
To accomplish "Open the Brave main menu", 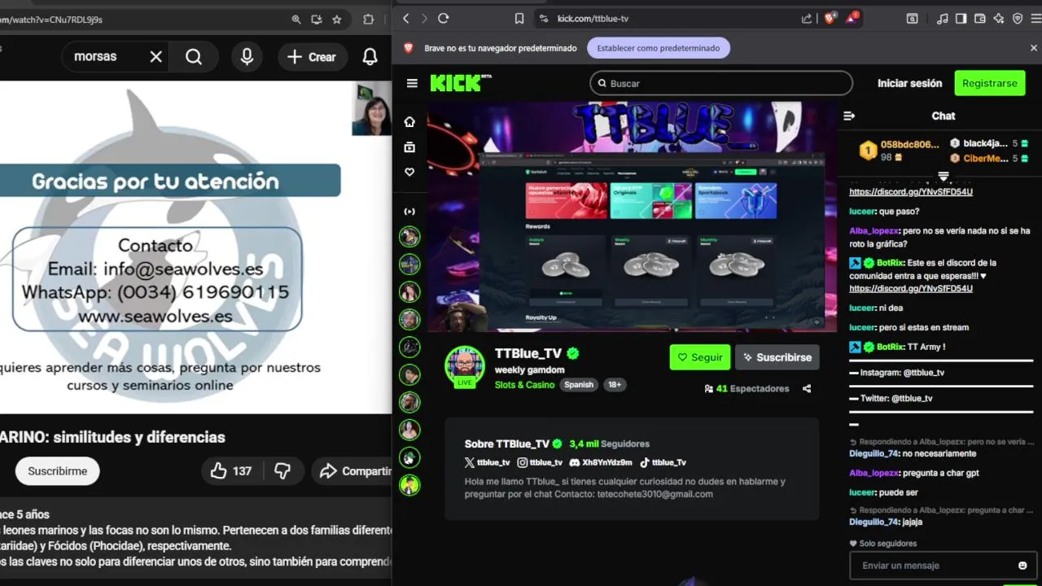I will (x=1035, y=18).
